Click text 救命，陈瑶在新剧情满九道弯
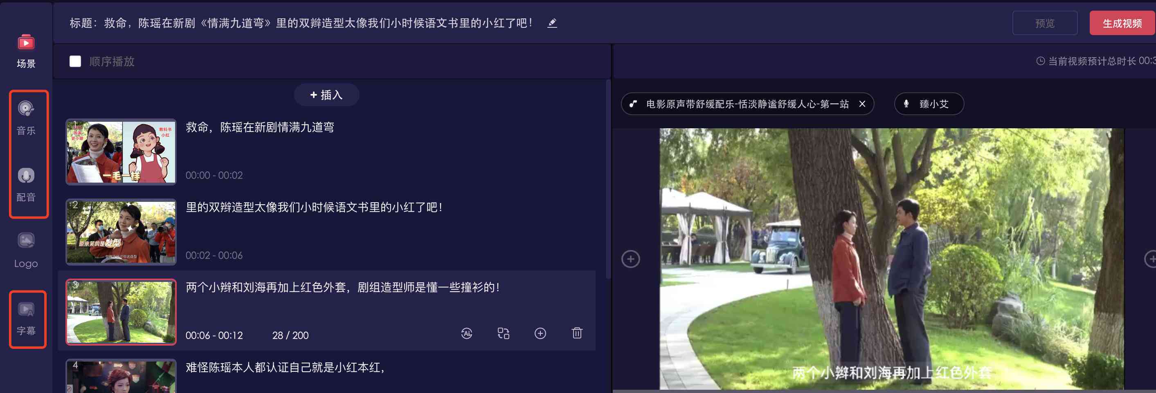This screenshot has height=393, width=1156. [x=260, y=128]
